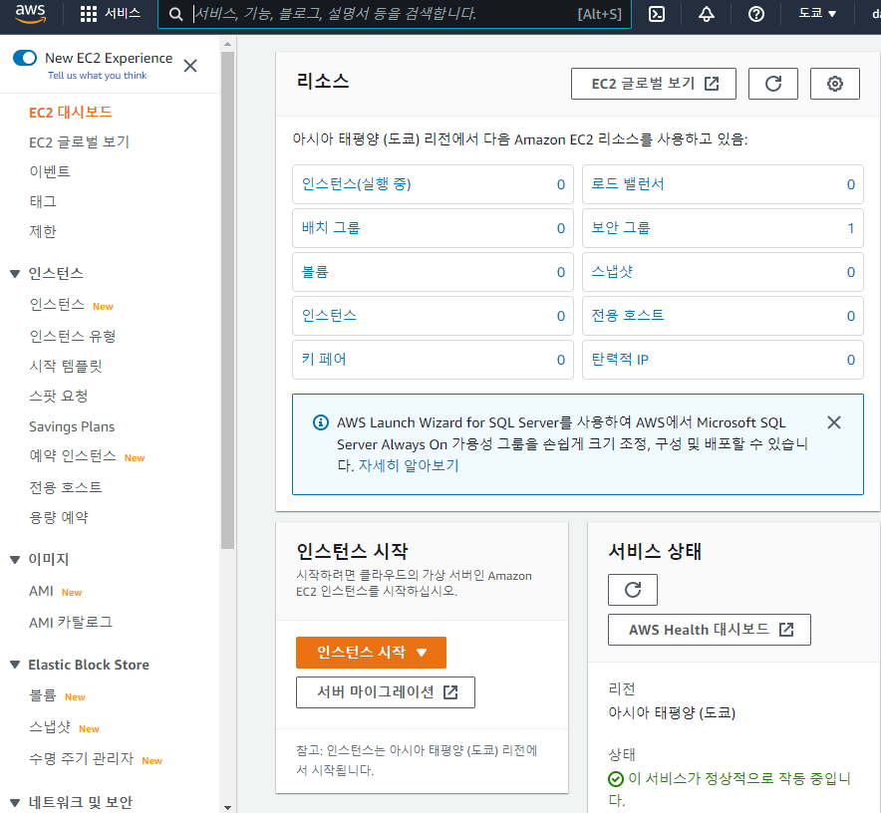
Task: Select EC2 대시보드 in sidebar
Action: [x=71, y=113]
